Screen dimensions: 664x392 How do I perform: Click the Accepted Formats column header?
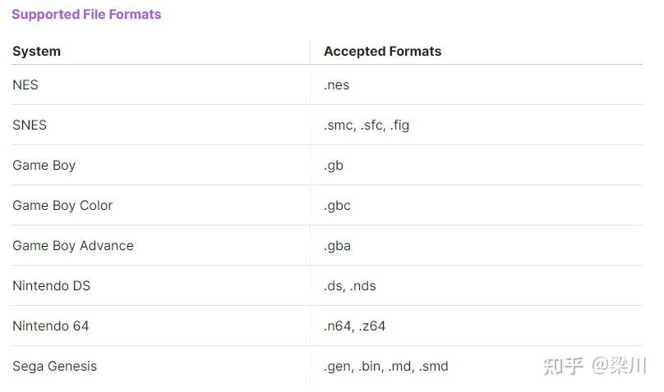[x=382, y=51]
